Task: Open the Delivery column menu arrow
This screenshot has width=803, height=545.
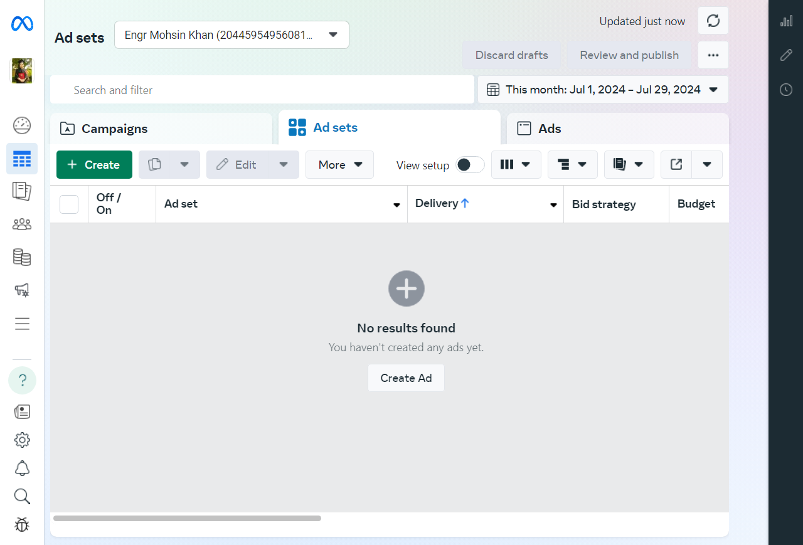Action: [553, 205]
